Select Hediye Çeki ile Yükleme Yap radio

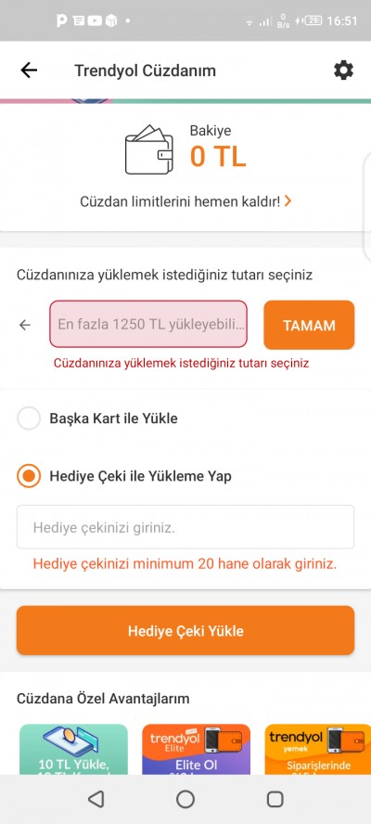[x=29, y=476]
